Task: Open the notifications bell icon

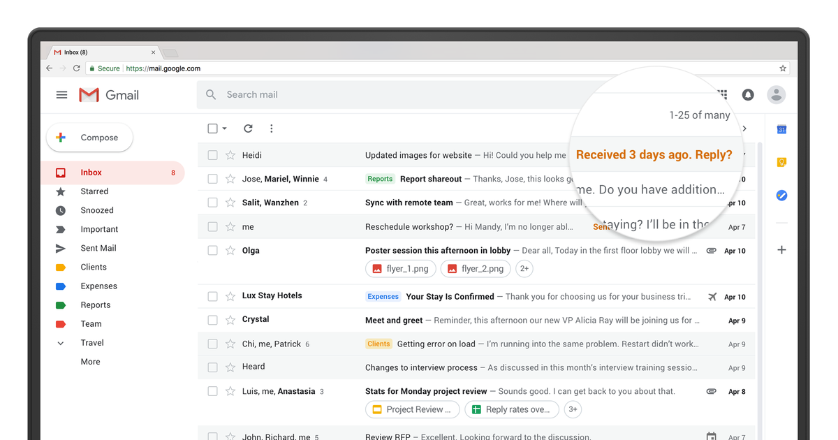Action: [748, 95]
